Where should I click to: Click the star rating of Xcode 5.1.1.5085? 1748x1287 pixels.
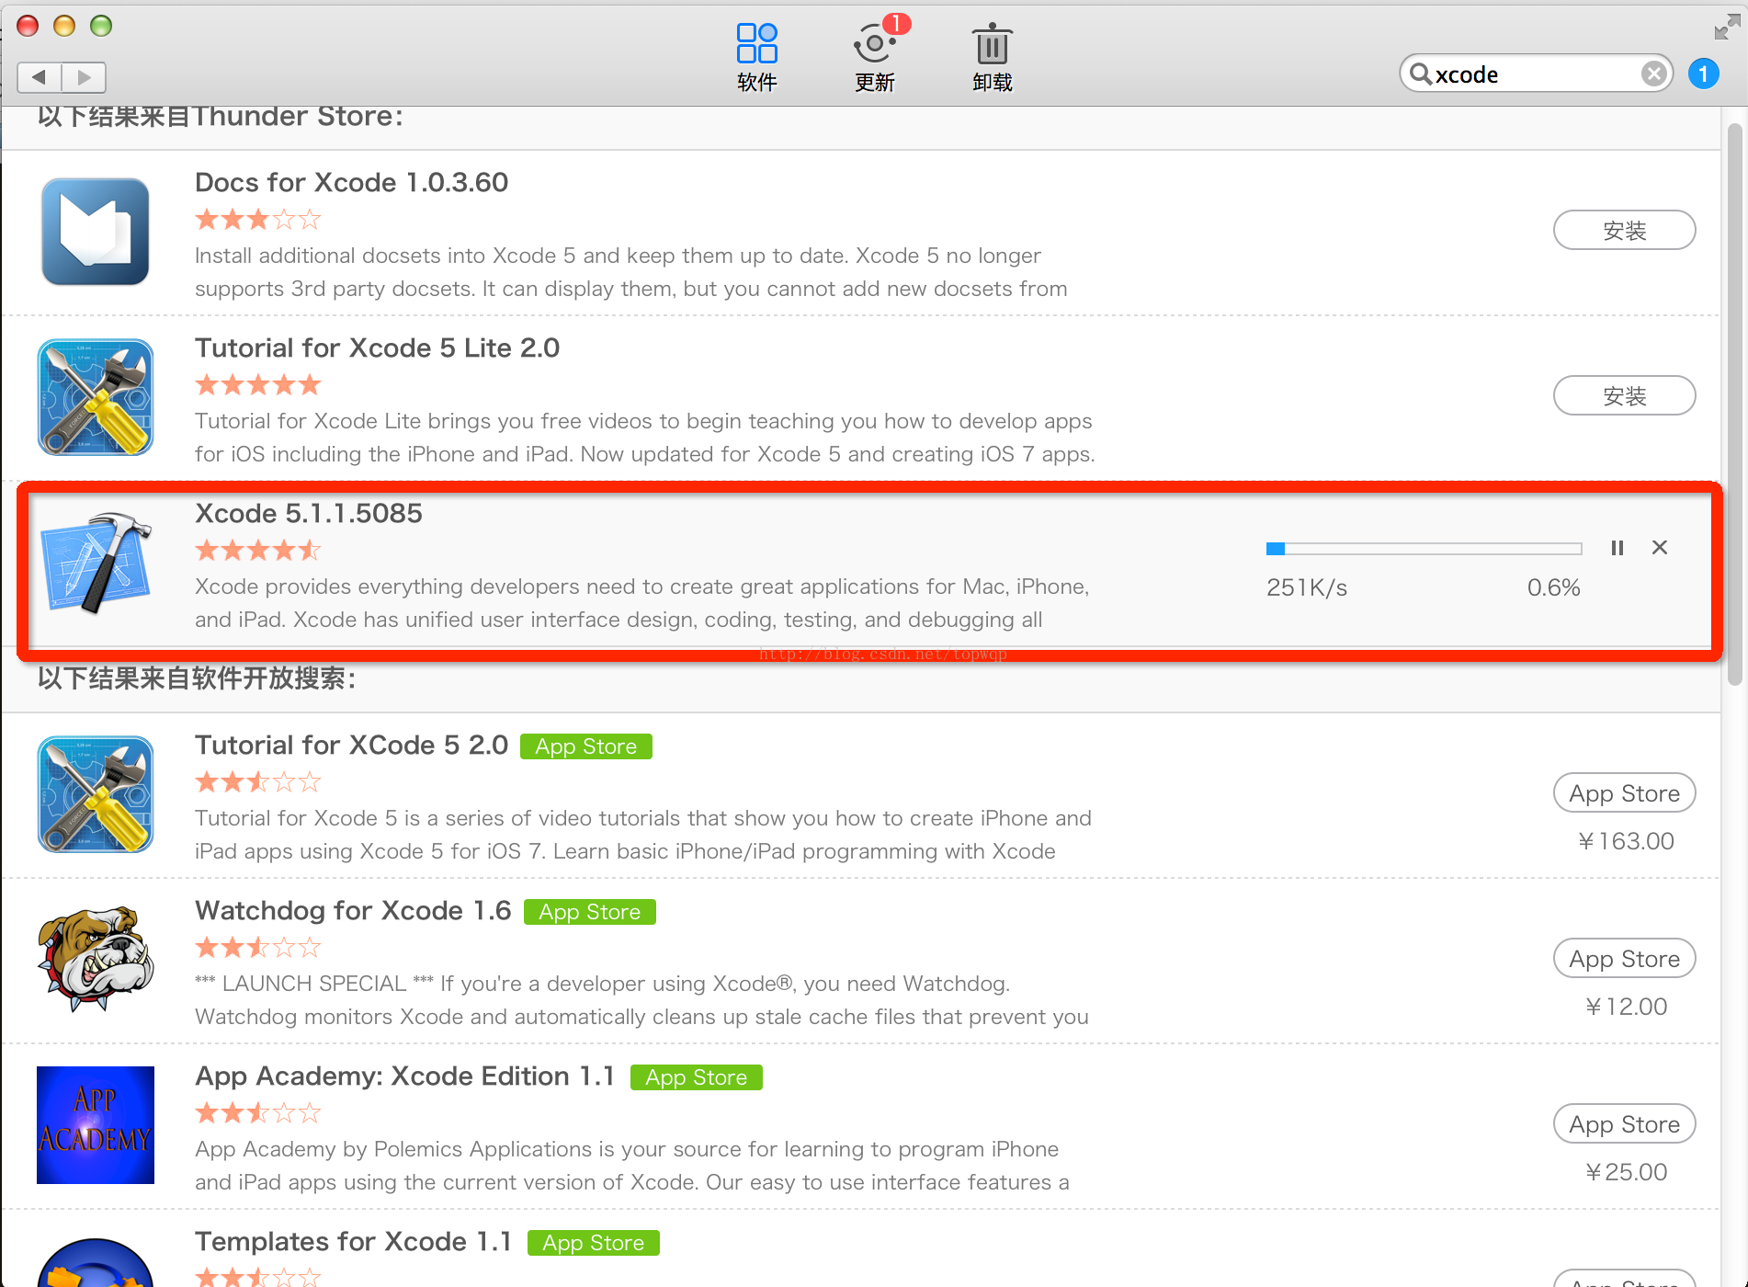point(258,551)
